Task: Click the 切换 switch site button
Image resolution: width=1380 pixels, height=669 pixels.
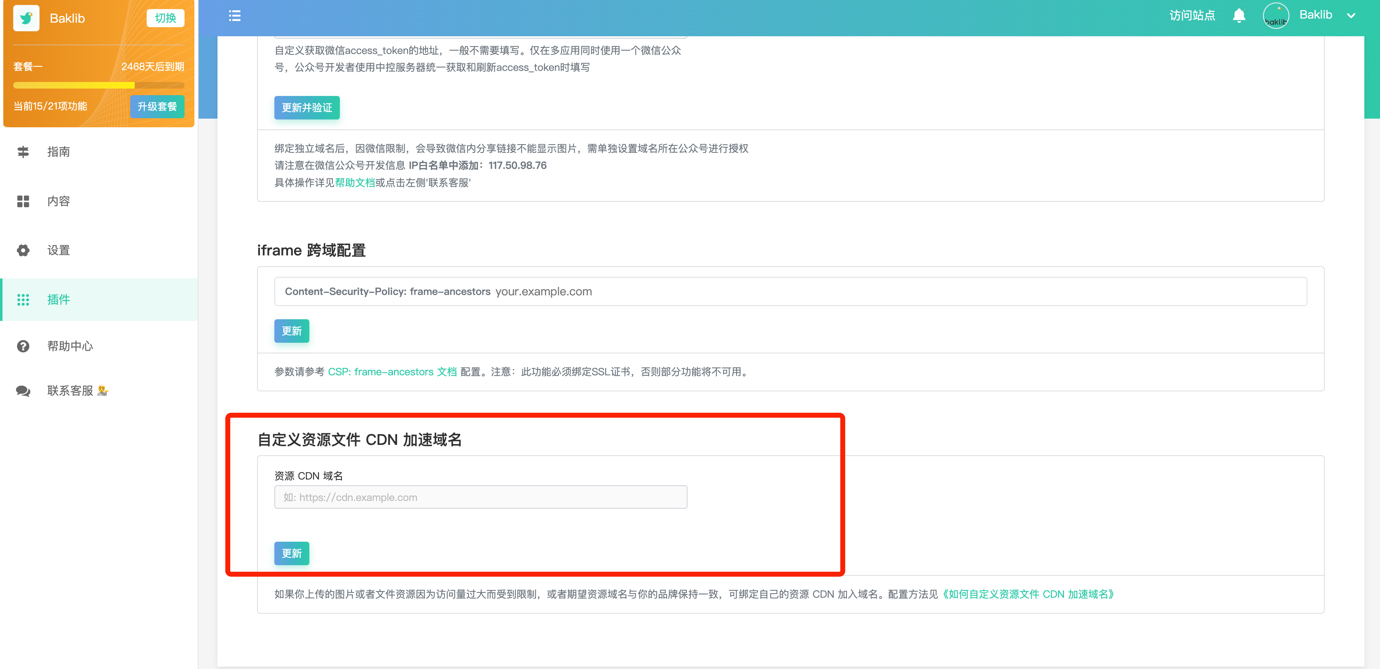Action: [166, 18]
